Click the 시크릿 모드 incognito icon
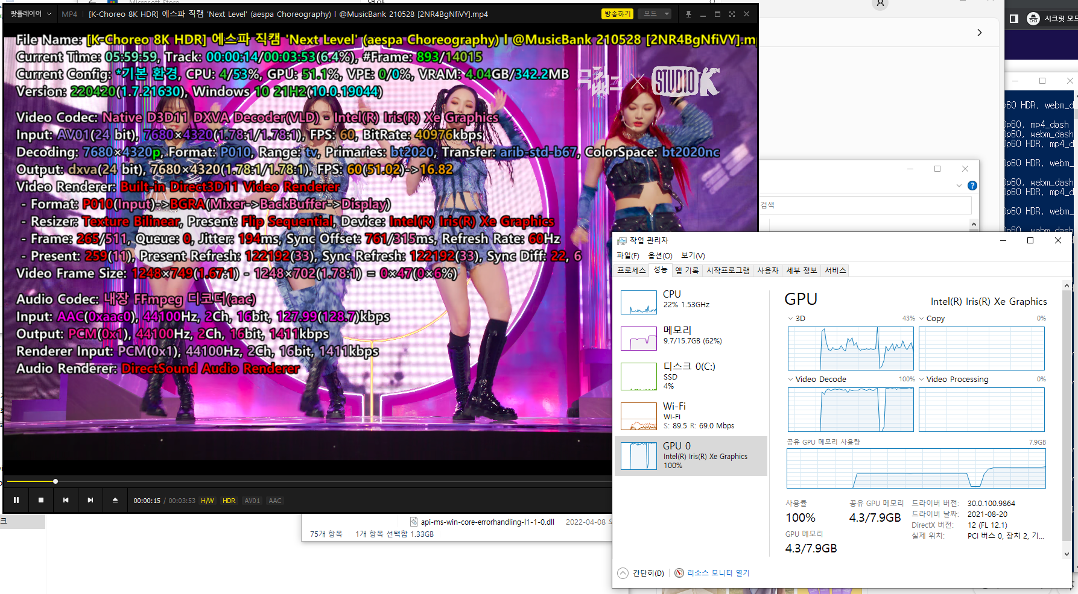Image resolution: width=1078 pixels, height=594 pixels. click(x=1033, y=19)
